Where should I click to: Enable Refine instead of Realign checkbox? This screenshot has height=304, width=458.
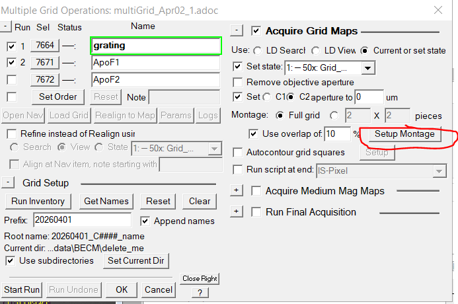12,134
